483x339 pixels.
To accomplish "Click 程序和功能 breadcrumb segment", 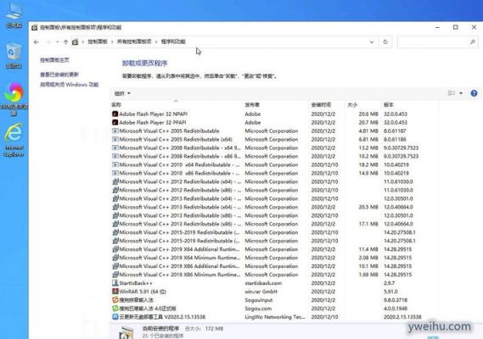I will 173,42.
